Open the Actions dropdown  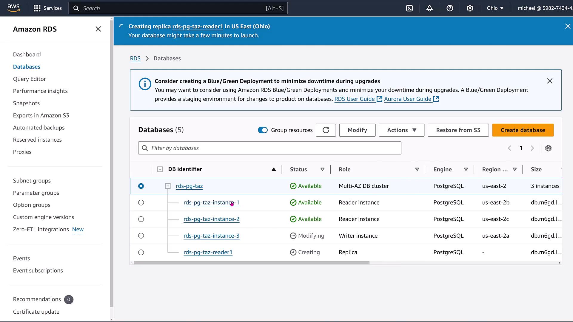401,130
